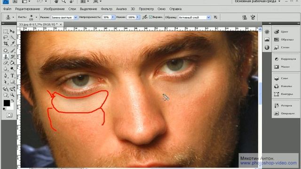This screenshot has width=301, height=169.
Task: Open Непрозрачность opacity slider arrow
Action: [x=113, y=17]
